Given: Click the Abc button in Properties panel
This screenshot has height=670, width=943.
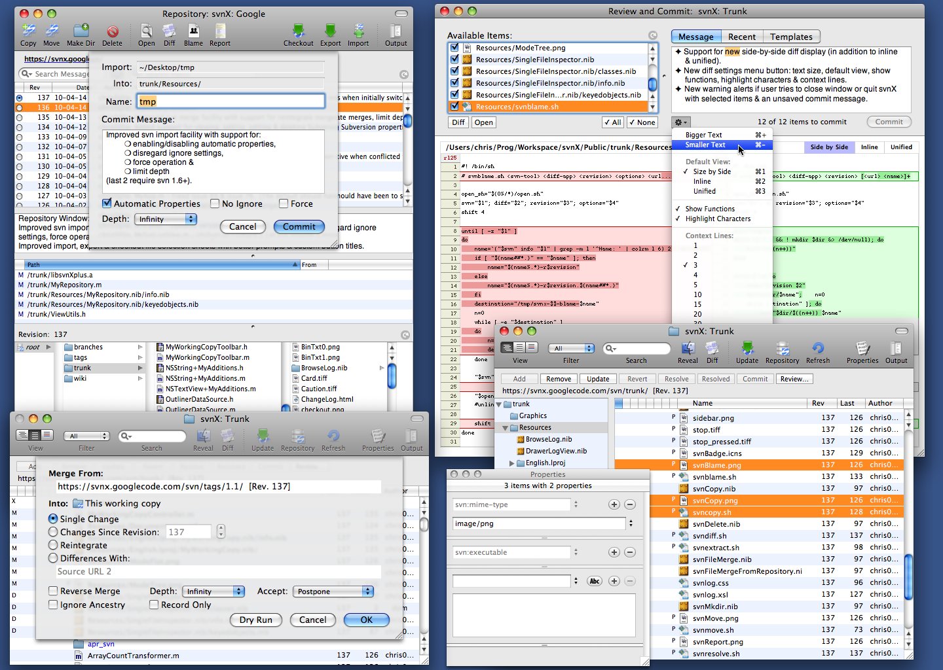Looking at the screenshot, I should (x=595, y=581).
